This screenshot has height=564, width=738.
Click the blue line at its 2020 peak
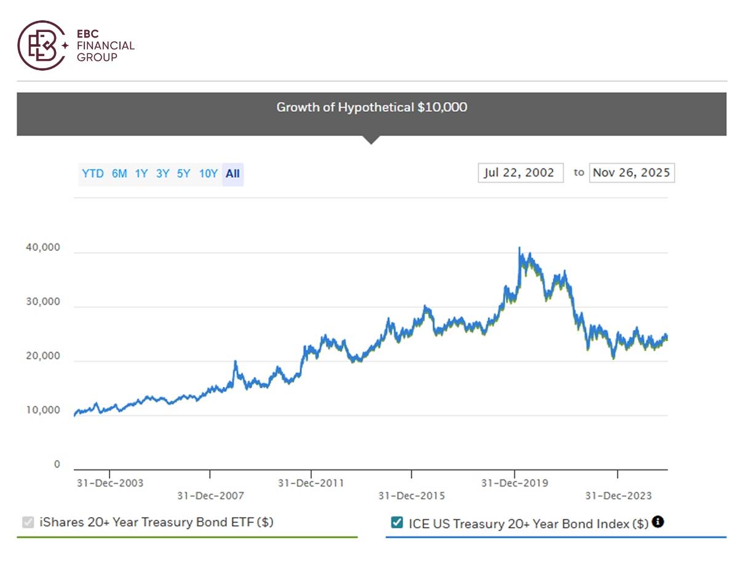(520, 248)
